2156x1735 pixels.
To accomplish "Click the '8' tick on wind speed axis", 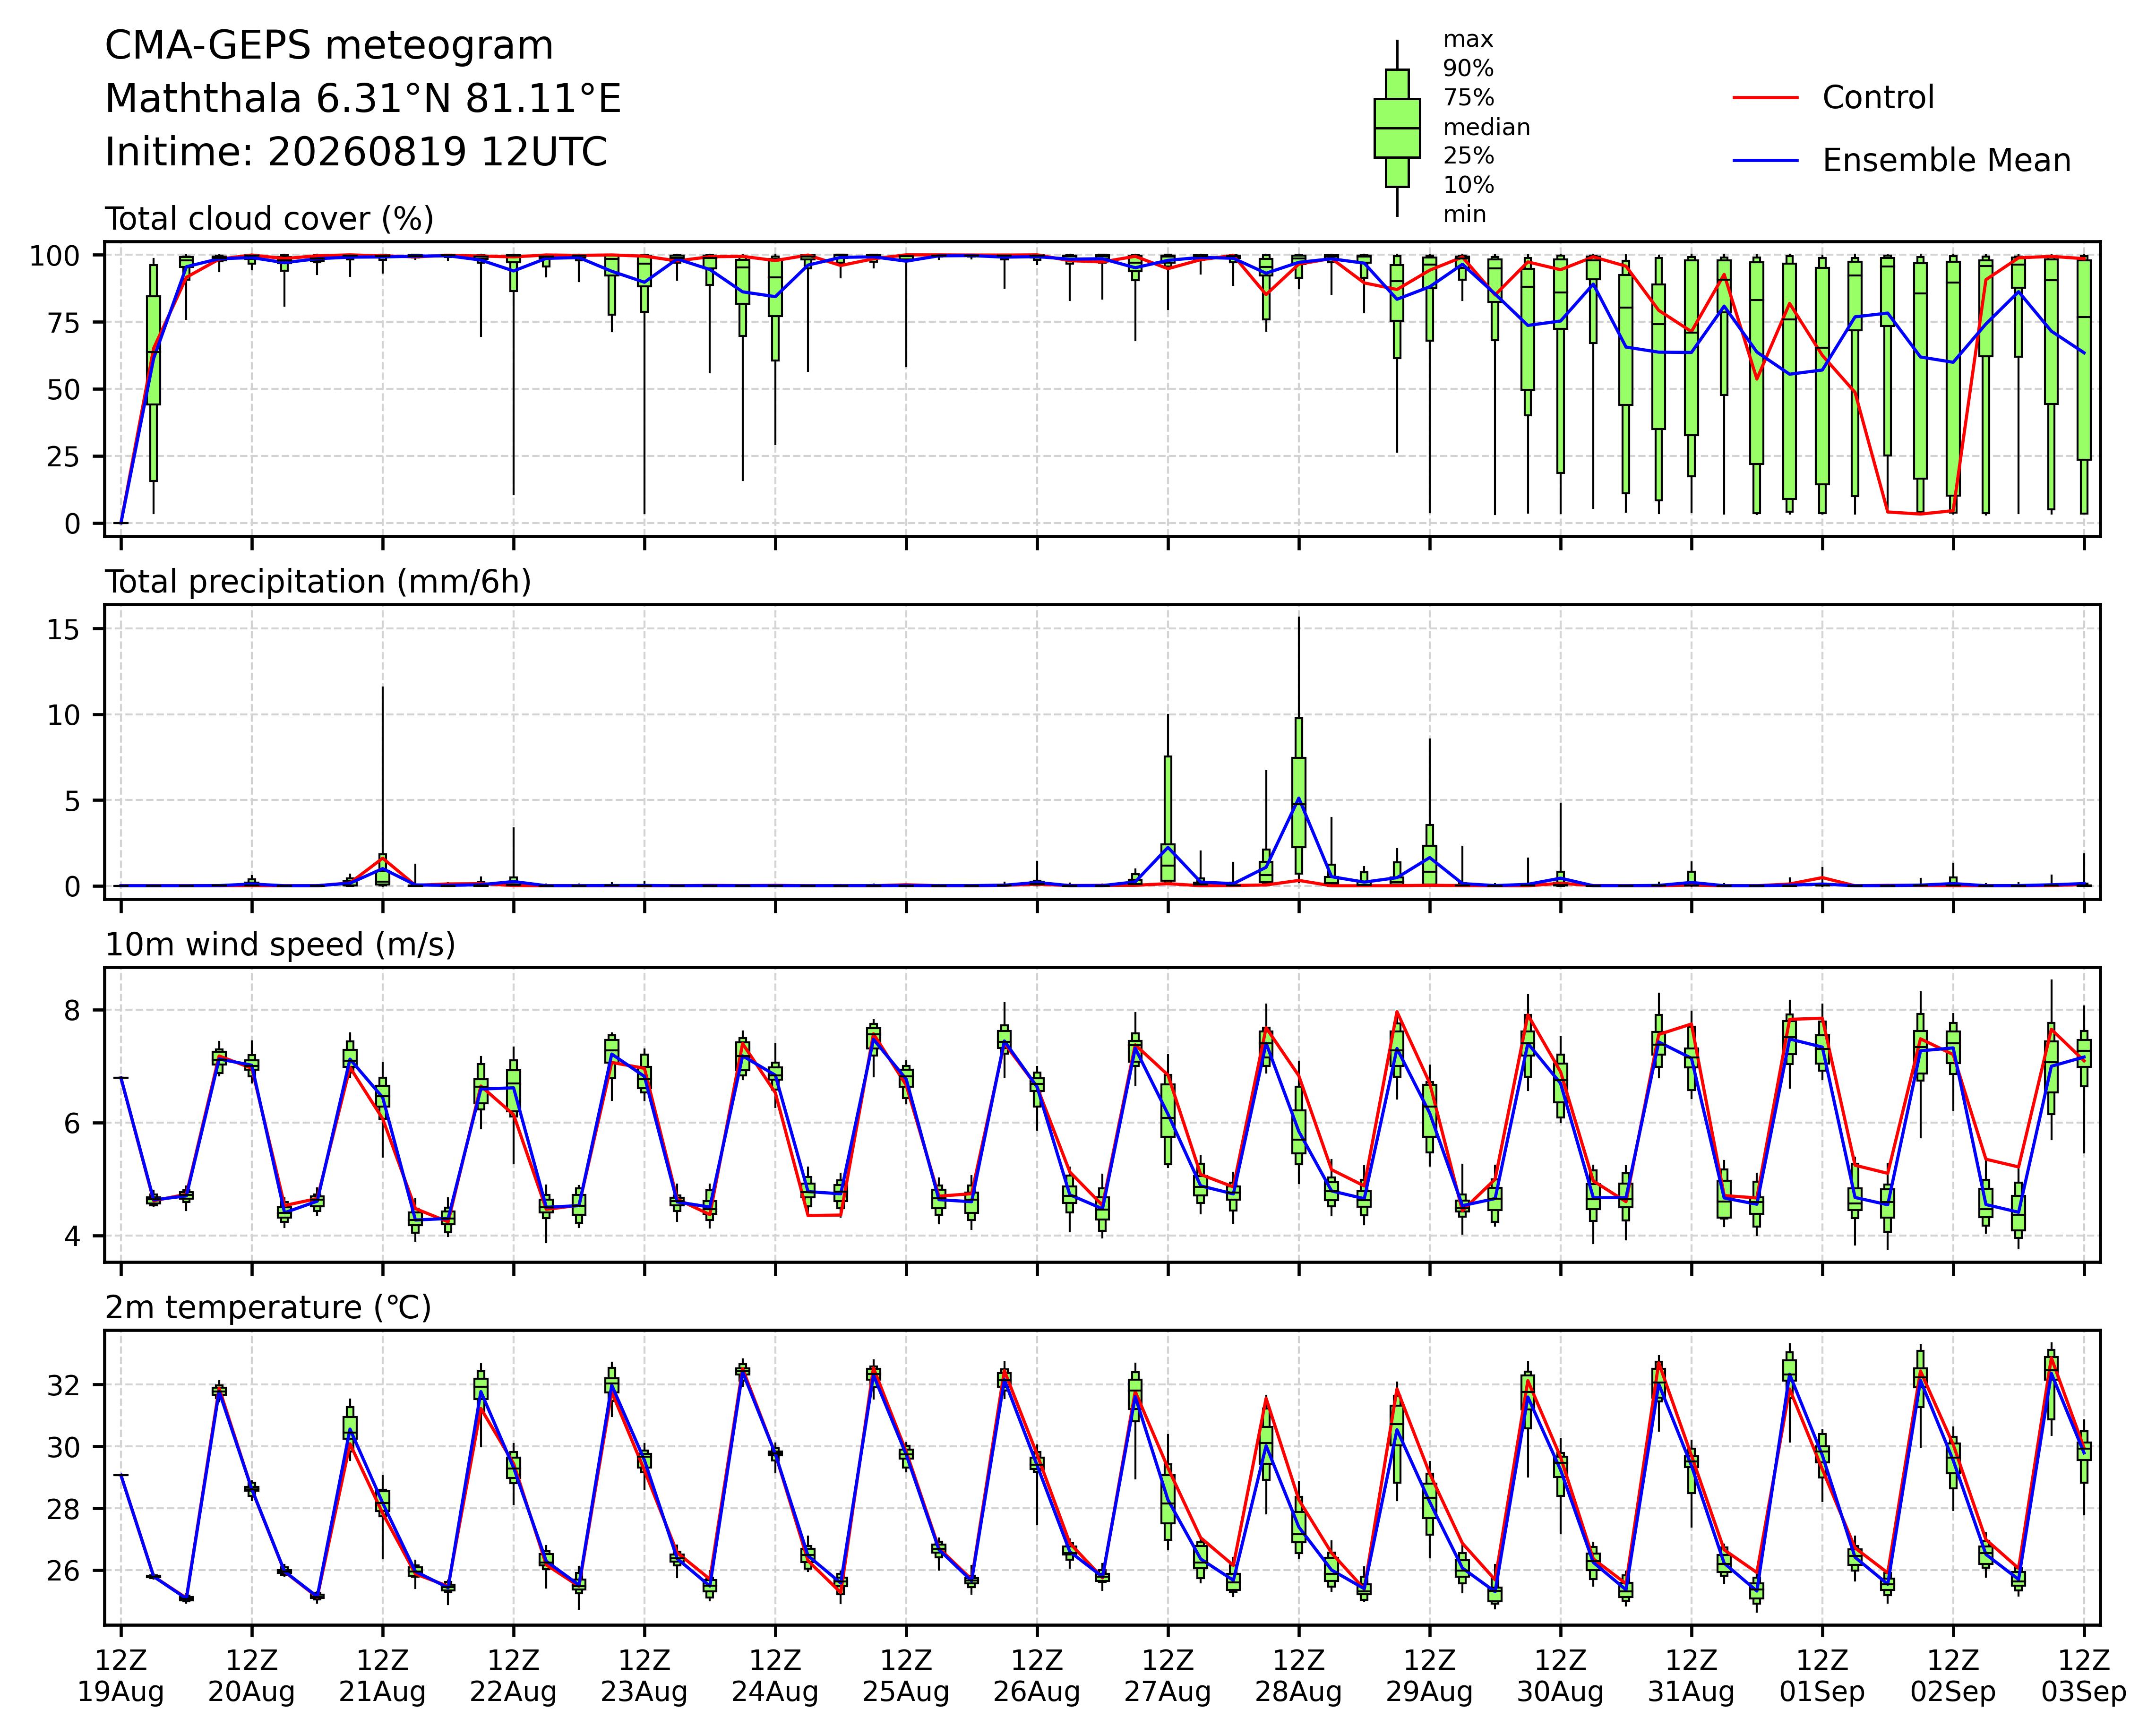I will 71,1011.
